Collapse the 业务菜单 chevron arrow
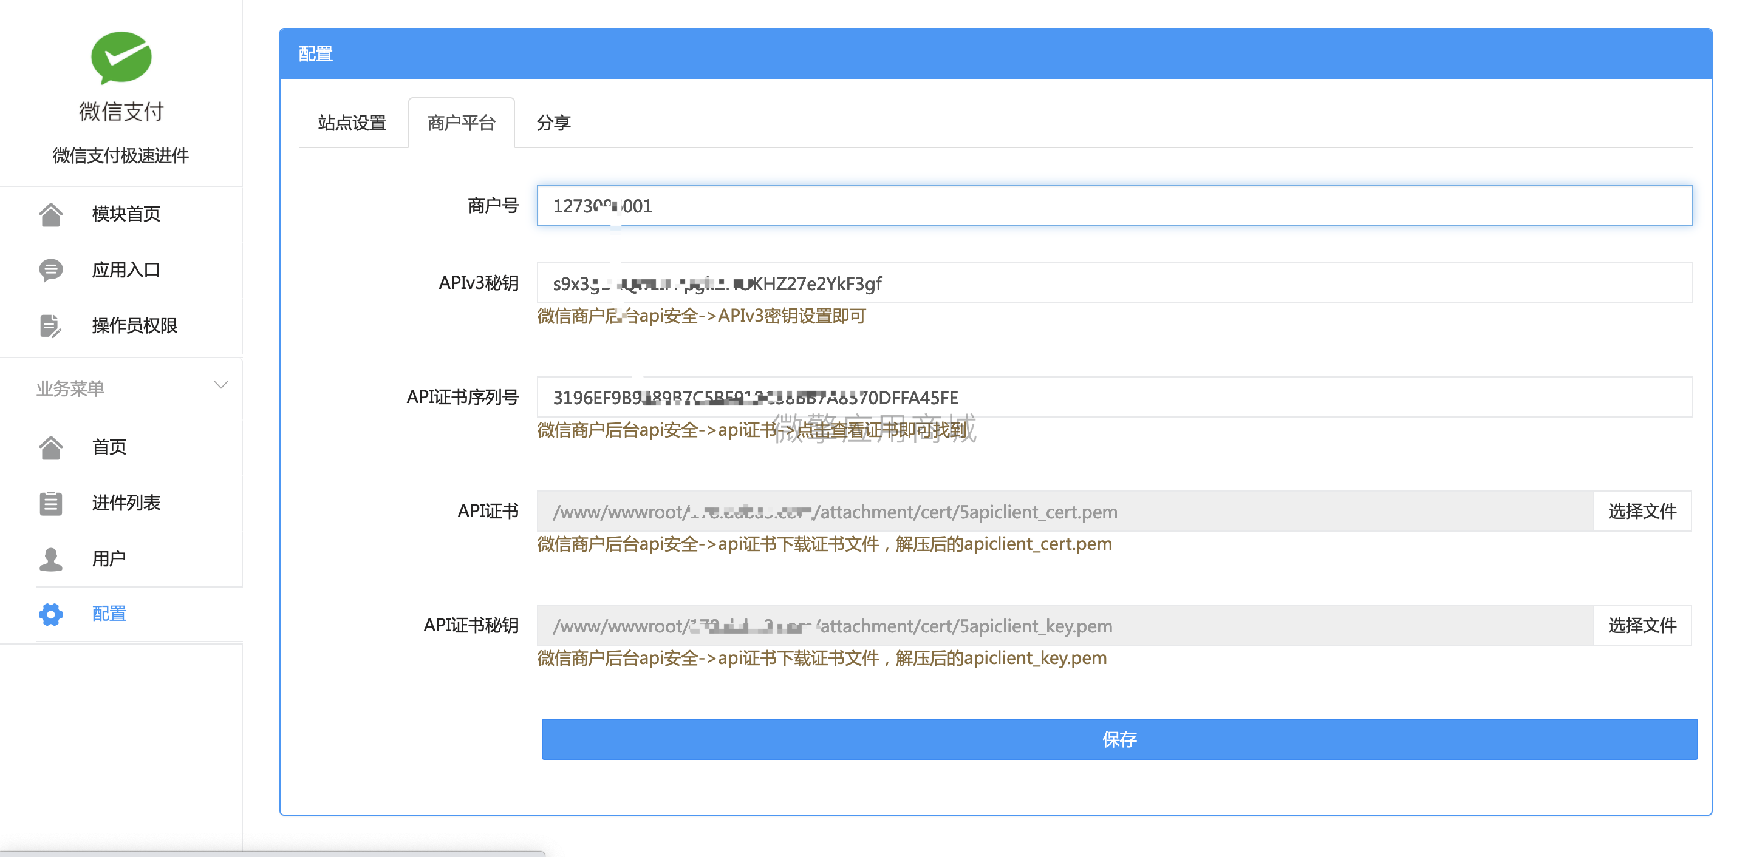1748x857 pixels. point(220,385)
